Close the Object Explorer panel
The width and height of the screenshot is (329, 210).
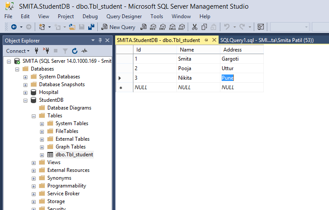[x=107, y=40]
